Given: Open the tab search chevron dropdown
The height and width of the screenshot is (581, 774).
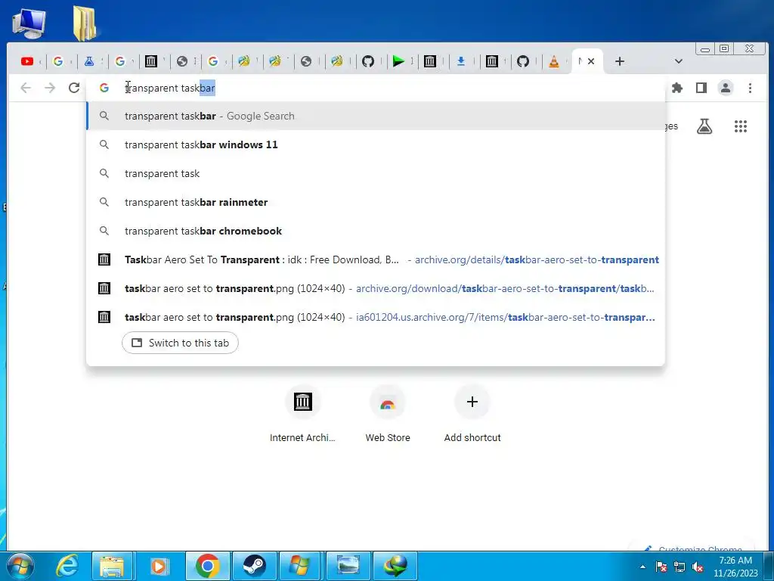Looking at the screenshot, I should click(x=678, y=61).
